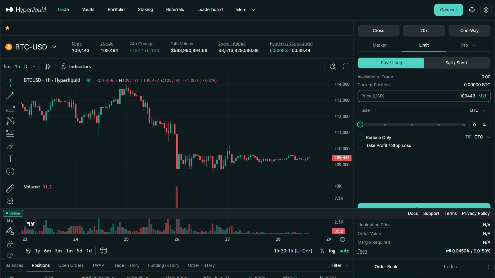Open the candlestick chart type selector

click(47, 67)
